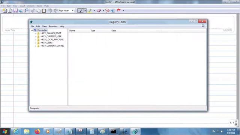240x135 pixels.
Task: Select the Highlighter tool in Journal
Action: point(90,10)
